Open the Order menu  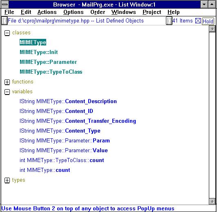point(98,12)
